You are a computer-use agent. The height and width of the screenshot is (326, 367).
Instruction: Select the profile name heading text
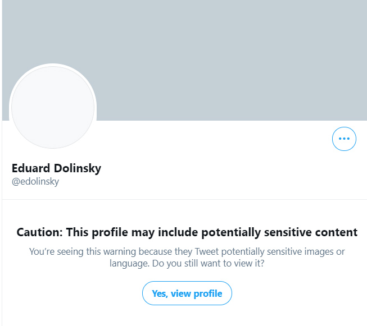[56, 168]
